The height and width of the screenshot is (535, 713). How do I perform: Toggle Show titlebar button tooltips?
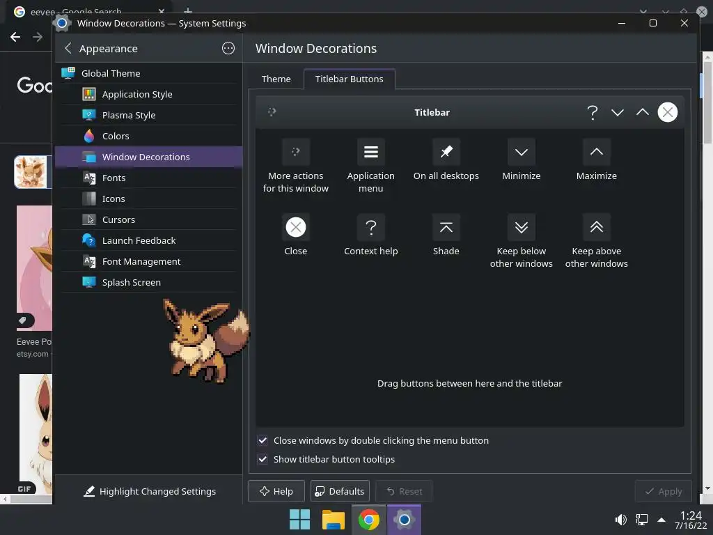[x=263, y=459]
